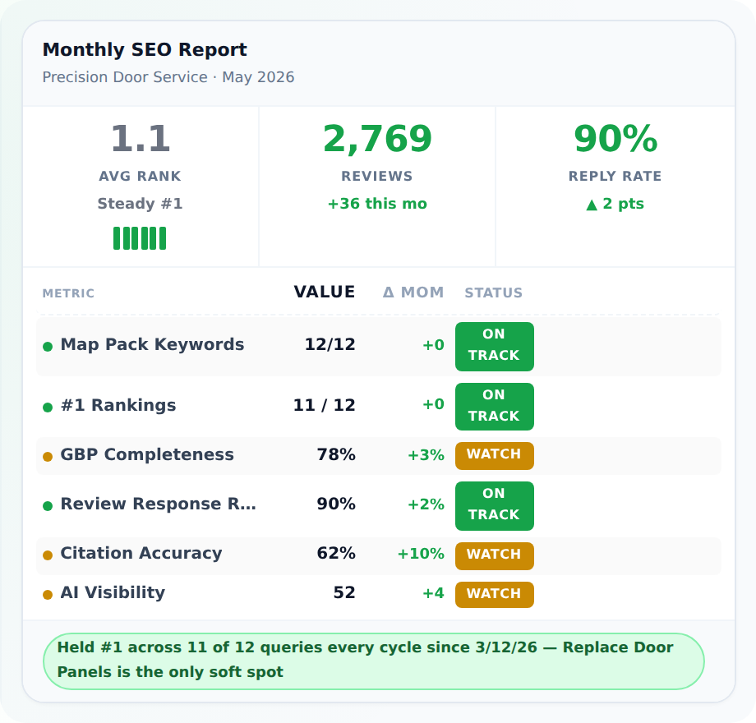The width and height of the screenshot is (756, 723).
Task: Select the Review Response R… row label
Action: pos(158,503)
